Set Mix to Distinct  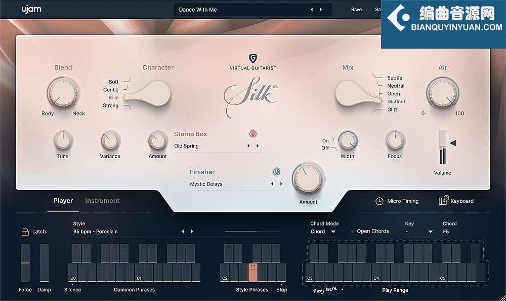click(396, 101)
